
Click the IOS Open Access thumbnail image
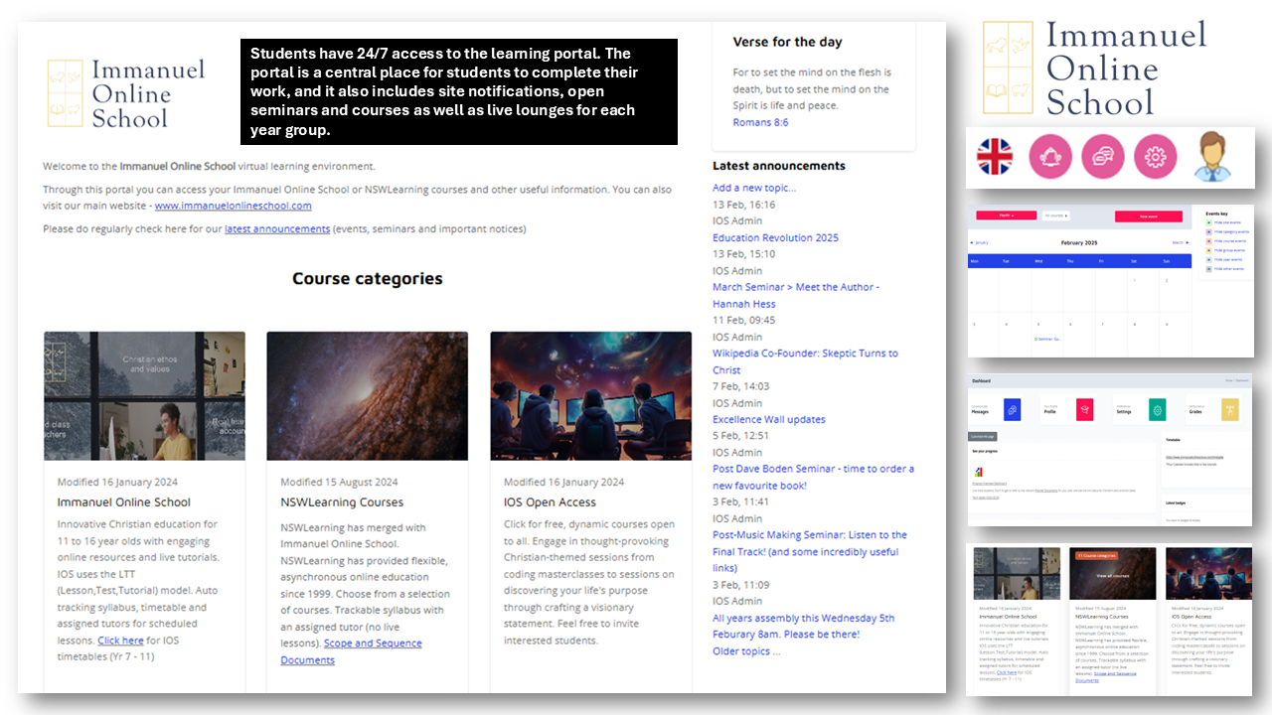[590, 395]
